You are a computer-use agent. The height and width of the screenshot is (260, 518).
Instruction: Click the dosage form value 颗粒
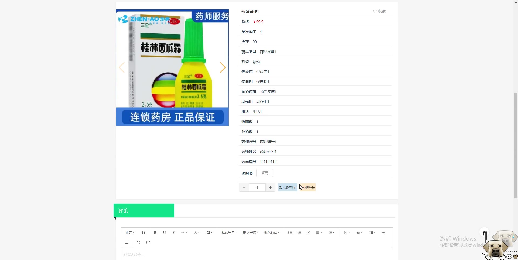[x=256, y=62]
